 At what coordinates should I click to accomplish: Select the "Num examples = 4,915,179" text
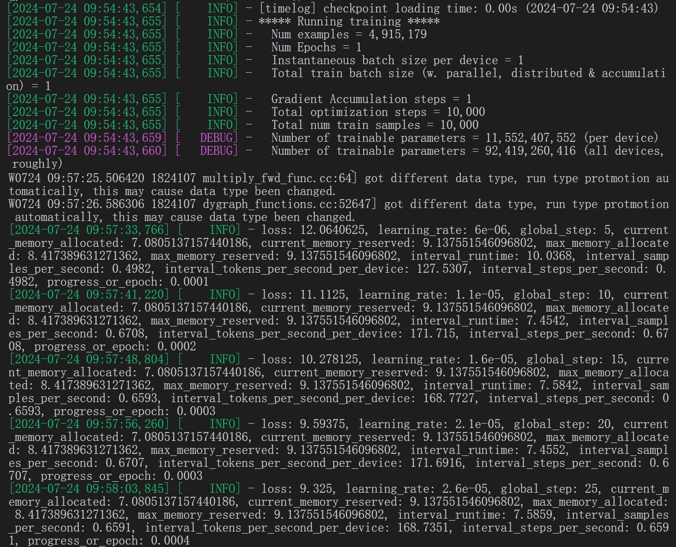[349, 34]
